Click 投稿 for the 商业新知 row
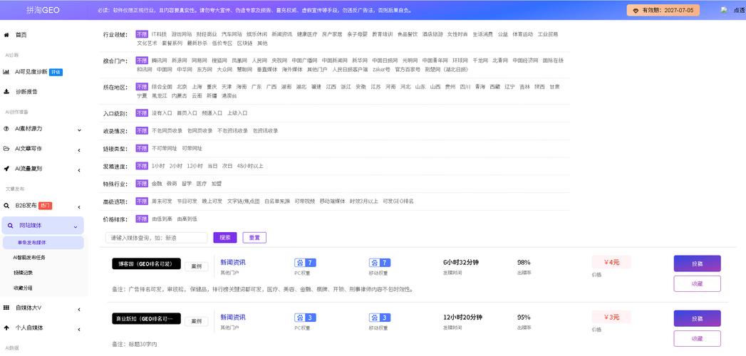The width and height of the screenshot is (746, 356). [697, 318]
